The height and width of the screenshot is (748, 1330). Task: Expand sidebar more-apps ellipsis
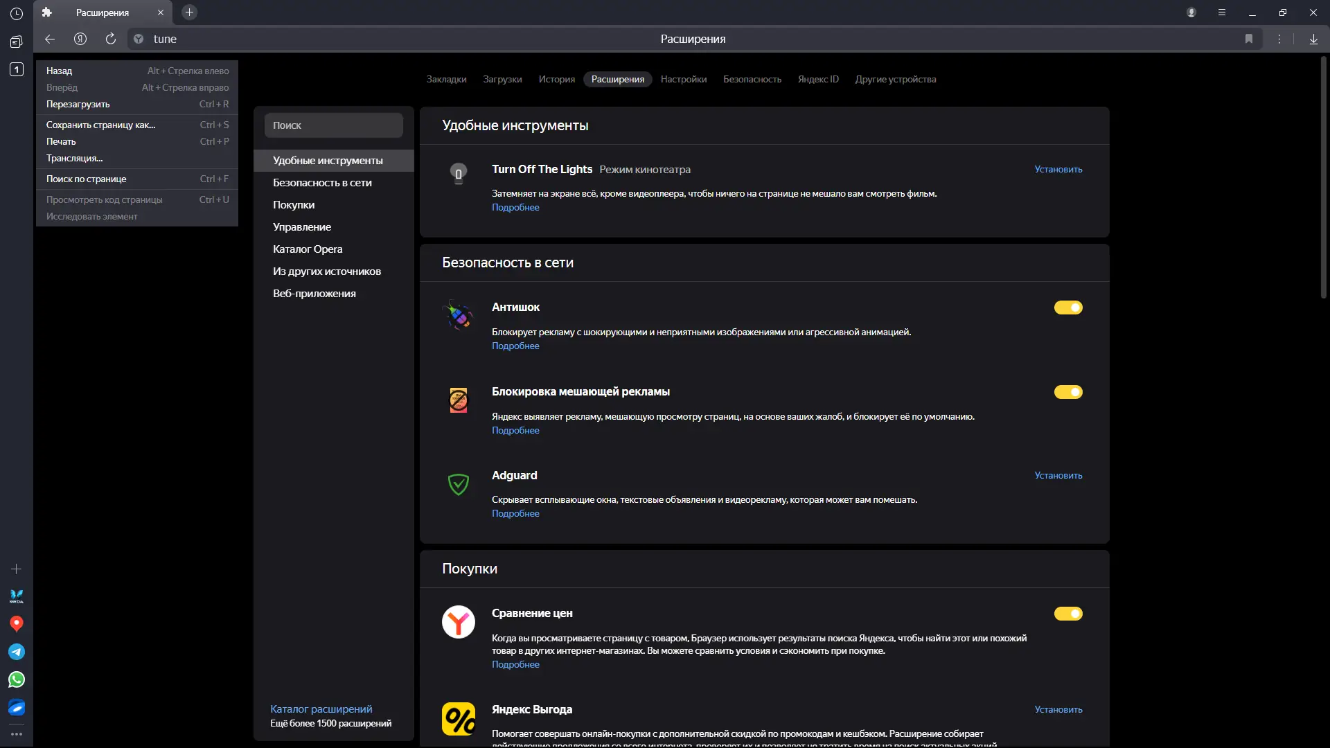(17, 734)
